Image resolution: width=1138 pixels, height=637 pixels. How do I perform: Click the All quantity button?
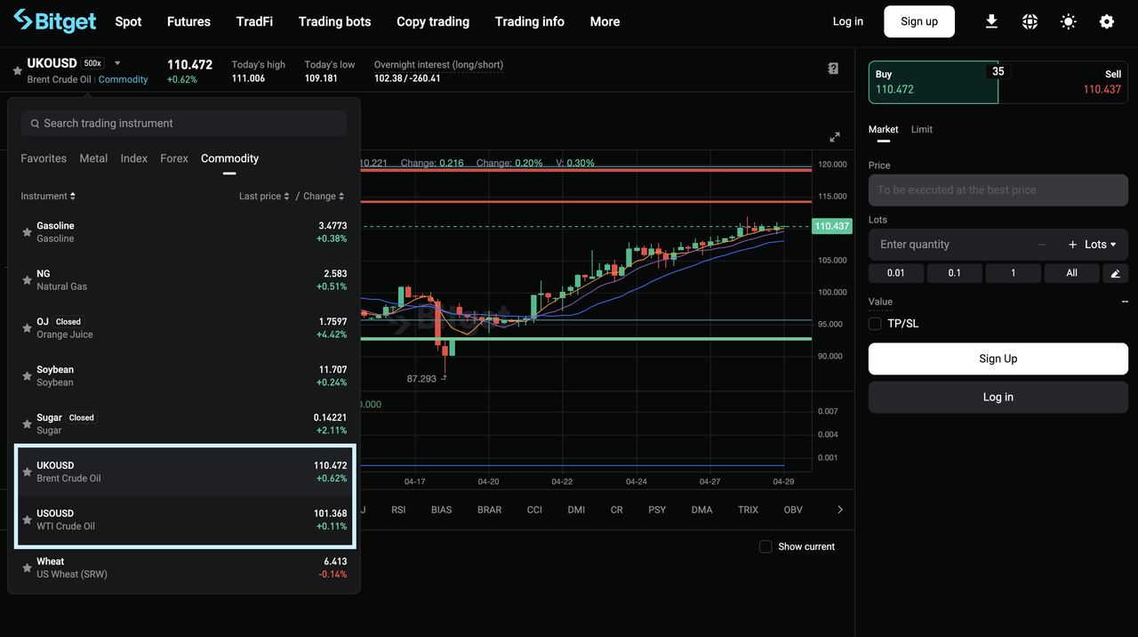pyautogui.click(x=1072, y=273)
